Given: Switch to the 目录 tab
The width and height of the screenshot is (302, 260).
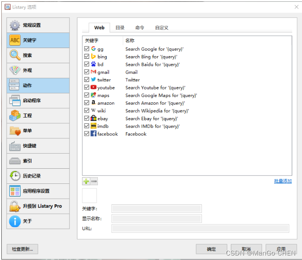Looking at the screenshot, I should click(x=120, y=28).
